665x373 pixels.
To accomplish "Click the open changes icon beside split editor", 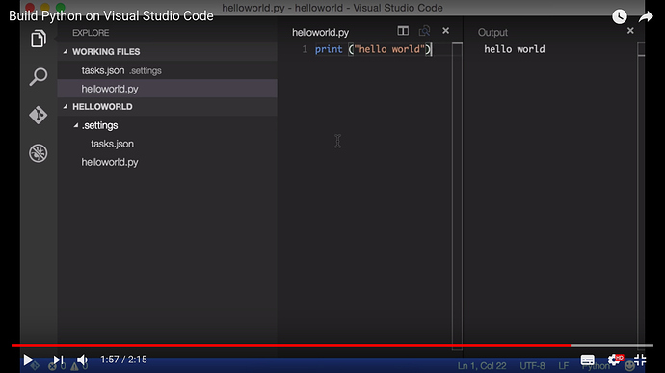I will point(424,31).
